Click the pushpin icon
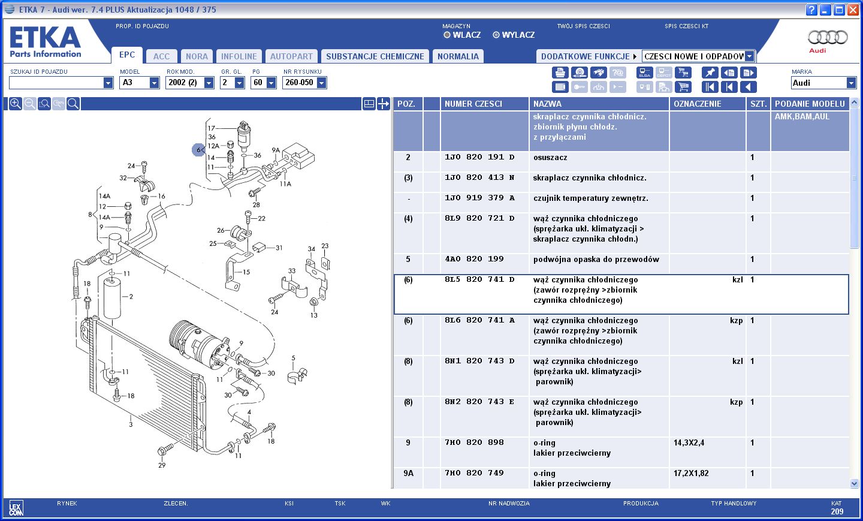Viewport: 863px width, 521px height. tap(710, 73)
